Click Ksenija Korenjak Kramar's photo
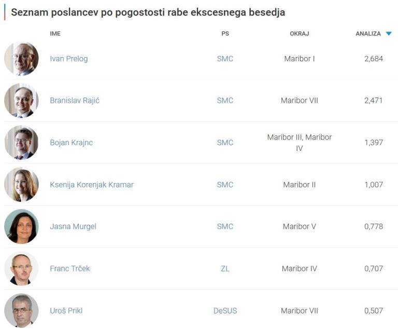Viewport: 398px width, 329px height. (21, 185)
